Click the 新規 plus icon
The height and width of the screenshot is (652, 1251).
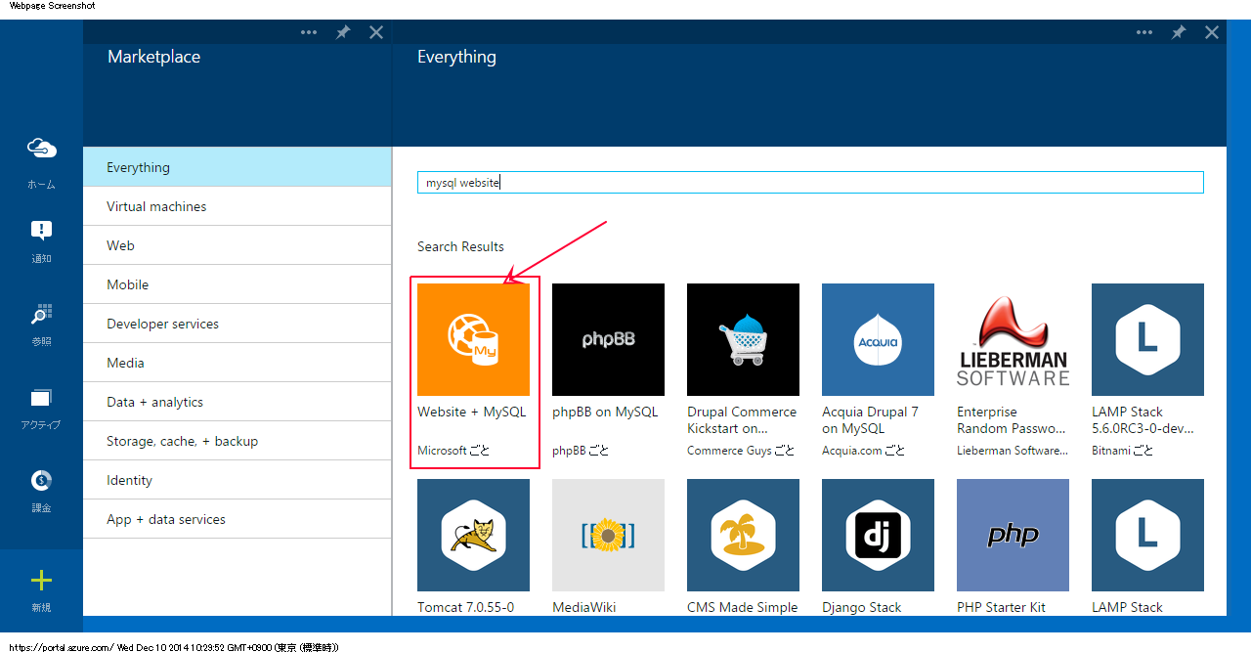pos(41,581)
